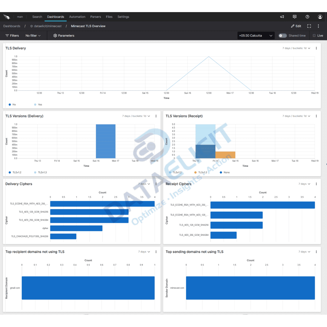Open the Parameters gear icon

coord(55,35)
